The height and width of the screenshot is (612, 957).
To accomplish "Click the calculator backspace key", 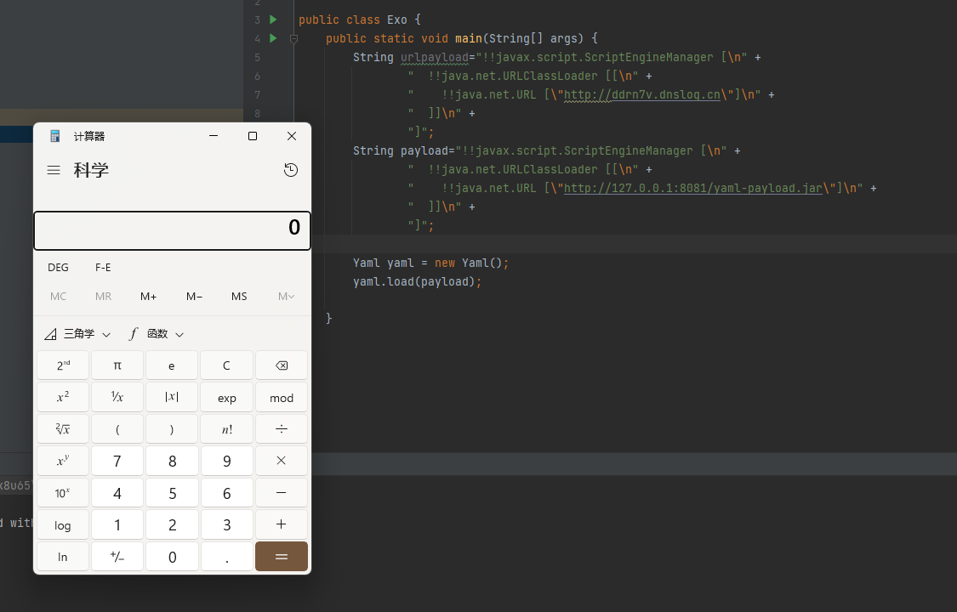I will point(282,365).
